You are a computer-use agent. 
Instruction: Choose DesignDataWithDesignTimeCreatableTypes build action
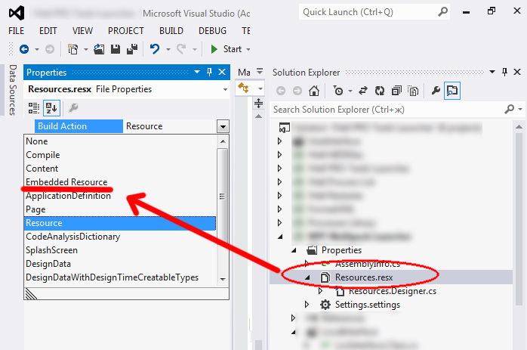click(119, 277)
